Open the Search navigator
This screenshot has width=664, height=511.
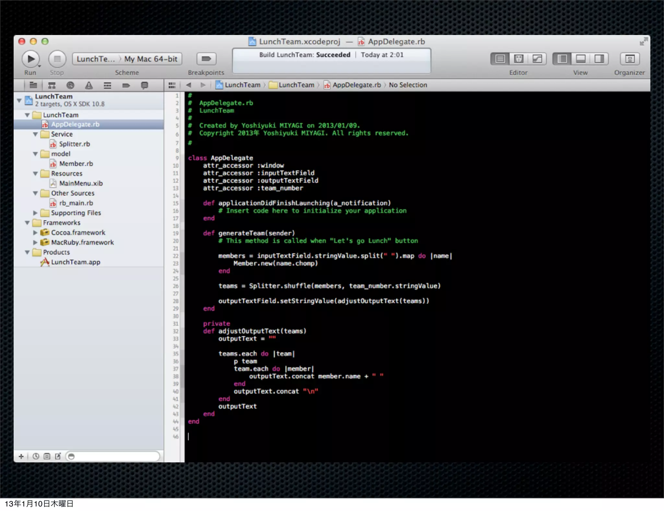(70, 85)
